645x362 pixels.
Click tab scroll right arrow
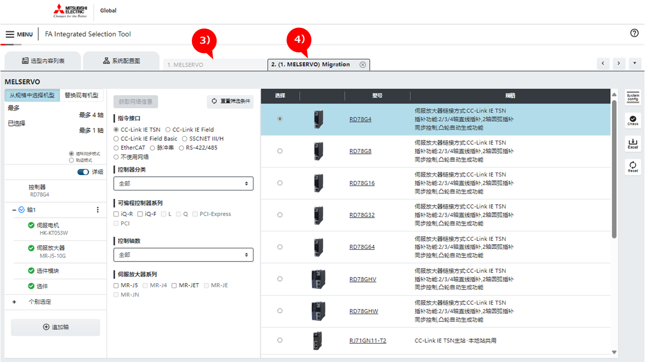(619, 63)
